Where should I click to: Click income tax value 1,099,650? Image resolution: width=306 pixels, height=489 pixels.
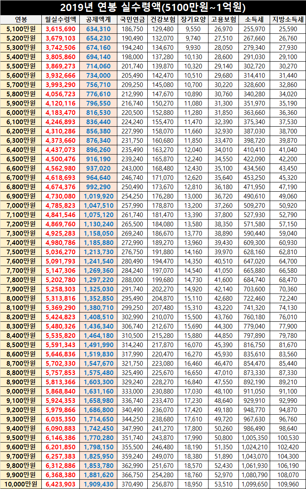click(x=254, y=484)
